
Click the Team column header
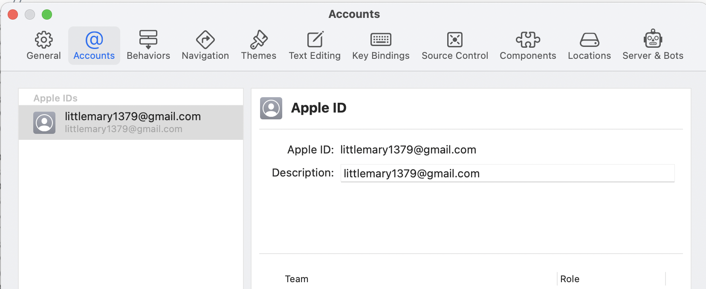[297, 279]
